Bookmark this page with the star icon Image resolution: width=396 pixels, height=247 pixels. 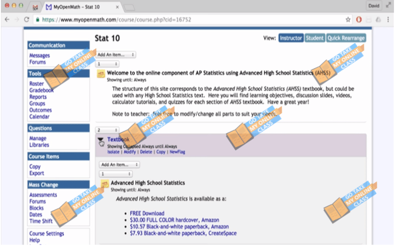click(x=348, y=20)
